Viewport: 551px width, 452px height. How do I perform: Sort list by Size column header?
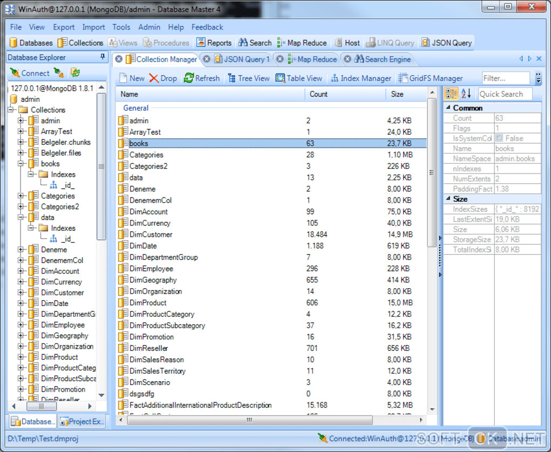click(406, 94)
